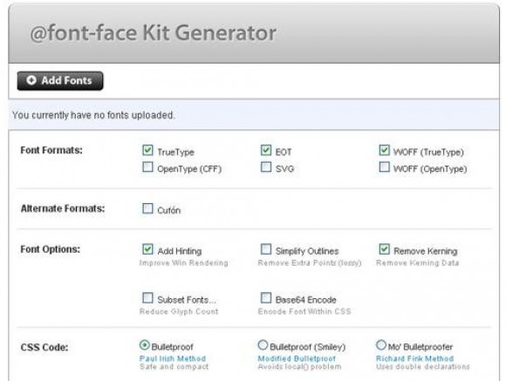This screenshot has height=381, width=506.
Task: Tick the Subset Fonts checkbox
Action: [x=147, y=298]
